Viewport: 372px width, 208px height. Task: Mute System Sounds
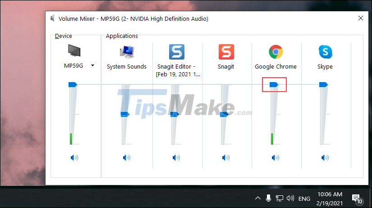pos(127,157)
